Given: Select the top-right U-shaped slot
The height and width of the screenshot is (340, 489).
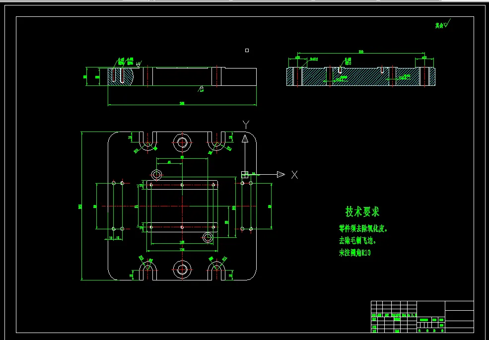Looking at the screenshot, I should pos(216,140).
